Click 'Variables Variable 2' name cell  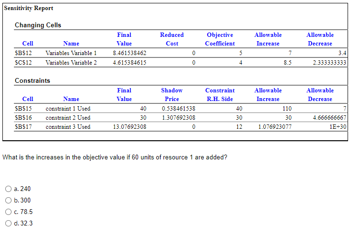(x=71, y=63)
